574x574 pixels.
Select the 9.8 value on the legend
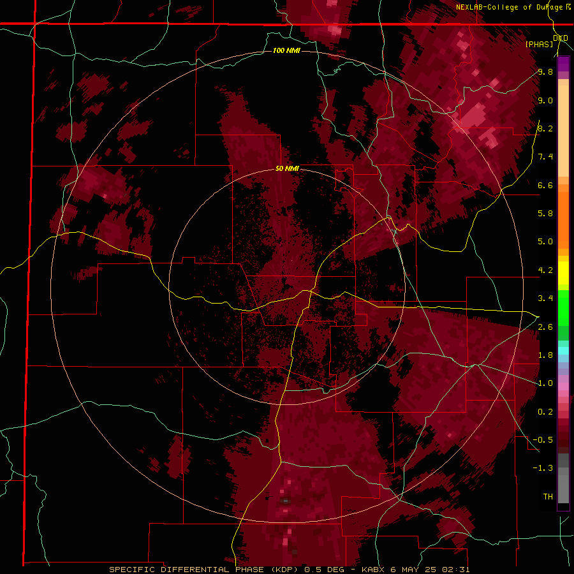545,71
